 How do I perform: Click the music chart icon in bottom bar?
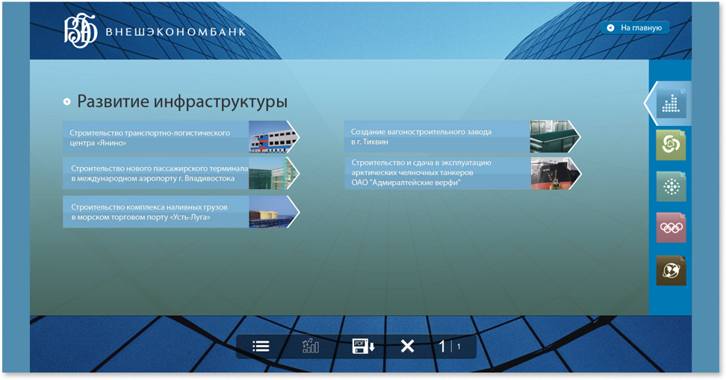311,346
